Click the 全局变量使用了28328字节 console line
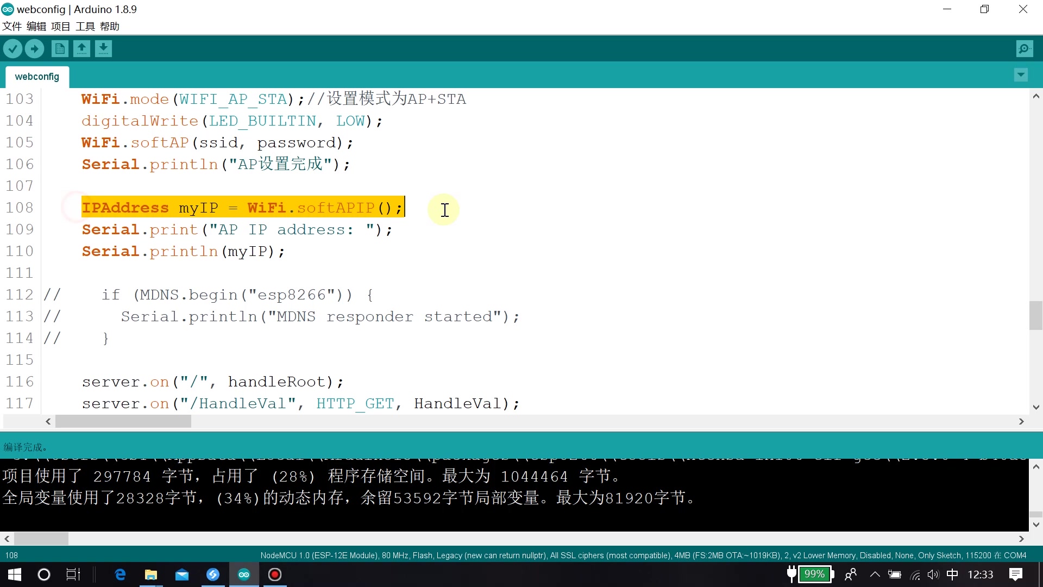The width and height of the screenshot is (1043, 587). 349,498
